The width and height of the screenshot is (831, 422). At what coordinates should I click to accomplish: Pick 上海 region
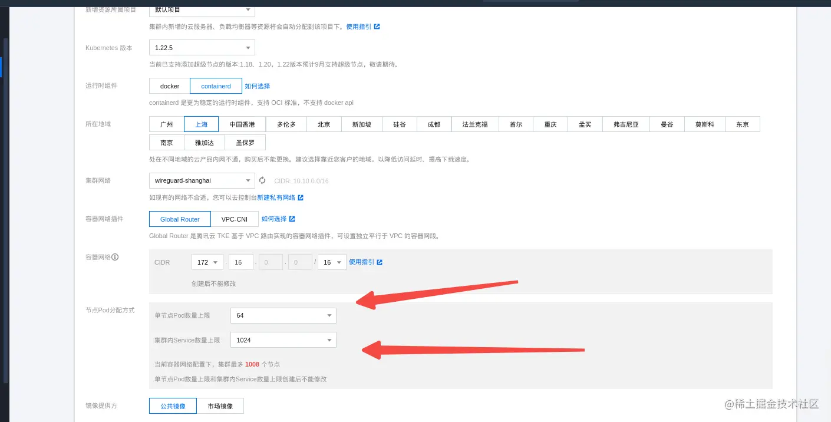(x=201, y=124)
